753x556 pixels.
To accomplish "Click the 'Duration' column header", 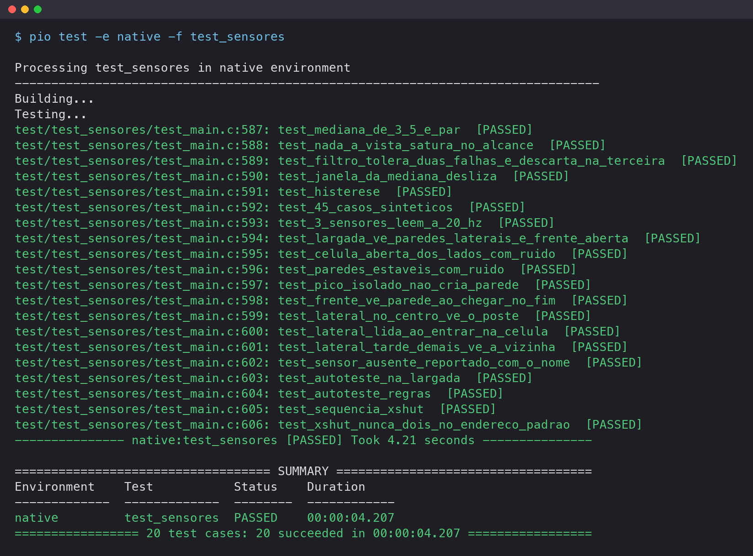I will 336,487.
